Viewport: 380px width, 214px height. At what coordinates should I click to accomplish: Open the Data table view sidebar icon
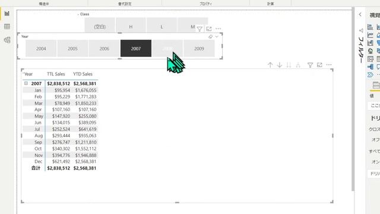pos(7,26)
